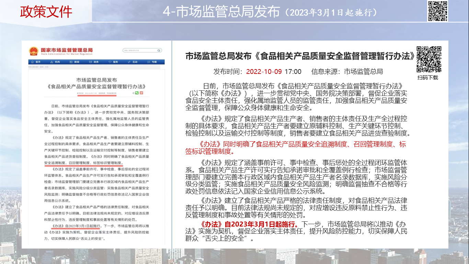Open the 专题 nav item
469x264 pixels.
coord(152,62)
